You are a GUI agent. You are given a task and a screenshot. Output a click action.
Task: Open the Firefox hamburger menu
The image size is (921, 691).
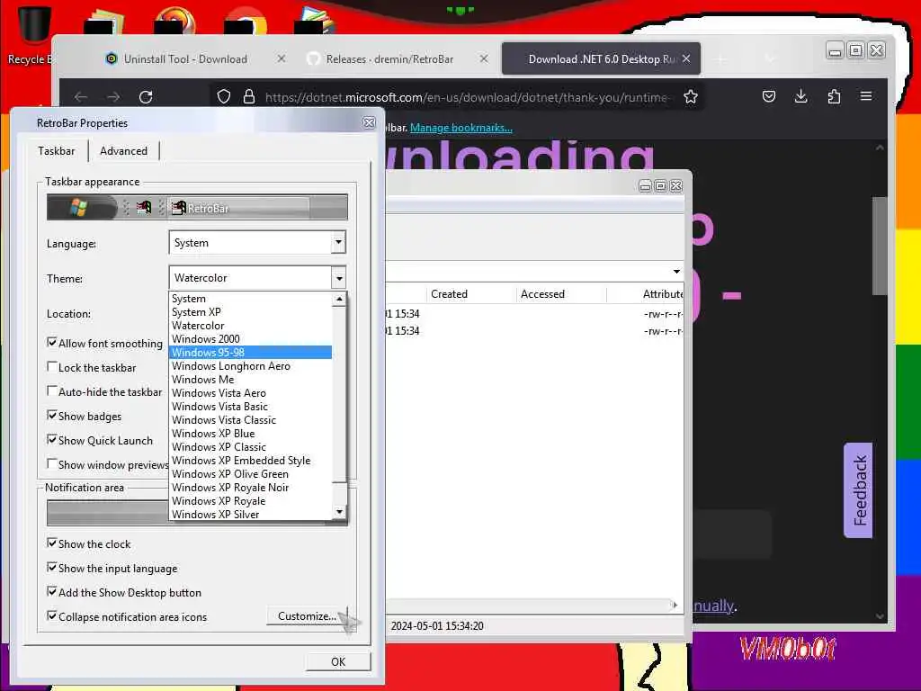pyautogui.click(x=866, y=95)
